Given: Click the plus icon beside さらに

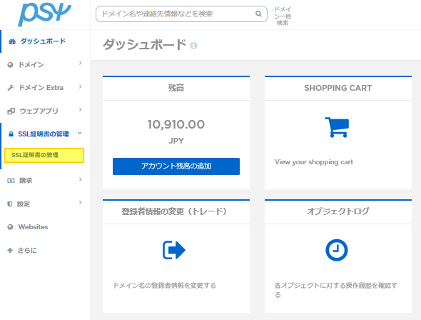Looking at the screenshot, I should coord(10,251).
